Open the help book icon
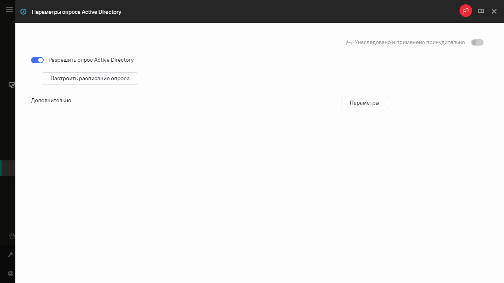The width and height of the screenshot is (504, 283). click(x=481, y=11)
